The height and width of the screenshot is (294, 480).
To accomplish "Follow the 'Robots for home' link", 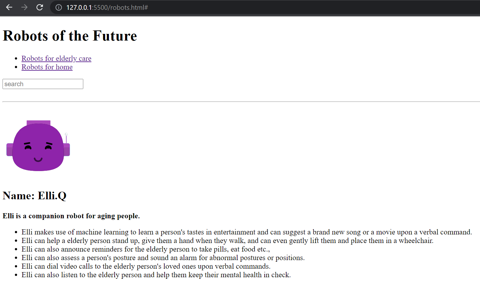I will [x=47, y=67].
